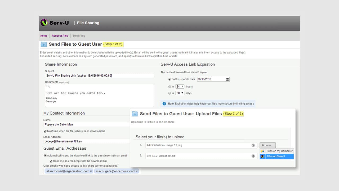This screenshot has width=339, height=191.
Task: Click the Name field with Popeye the Sailor Man
Action: [87, 124]
